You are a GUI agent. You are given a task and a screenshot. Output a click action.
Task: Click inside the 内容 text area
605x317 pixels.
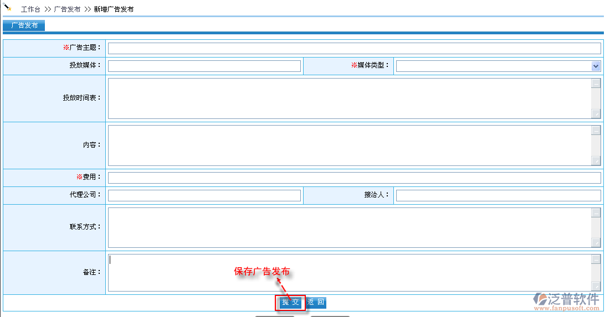[x=350, y=145]
